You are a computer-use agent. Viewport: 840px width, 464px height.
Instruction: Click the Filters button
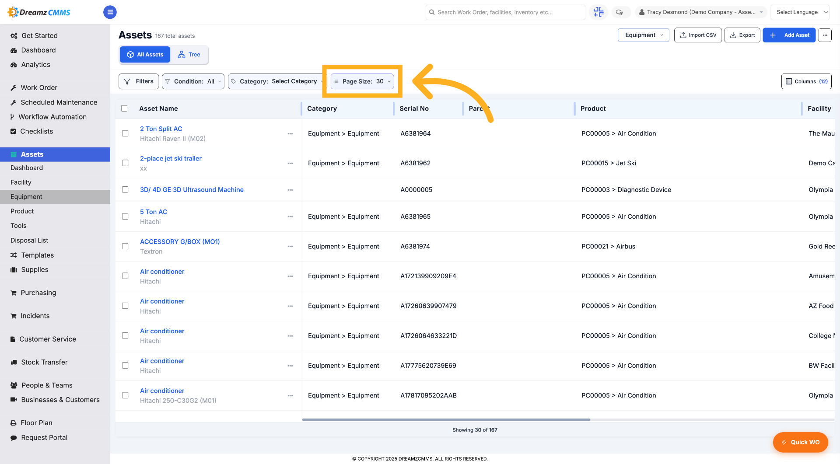139,81
